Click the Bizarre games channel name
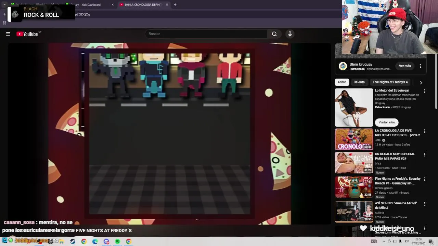The image size is (438, 246). click(x=384, y=188)
